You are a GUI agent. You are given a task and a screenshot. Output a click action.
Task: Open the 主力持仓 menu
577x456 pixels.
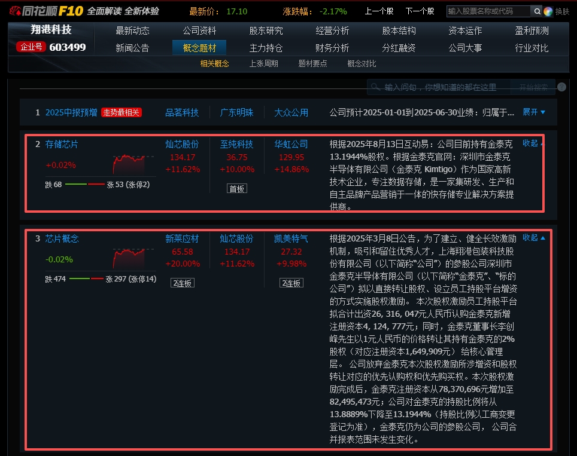tap(266, 48)
